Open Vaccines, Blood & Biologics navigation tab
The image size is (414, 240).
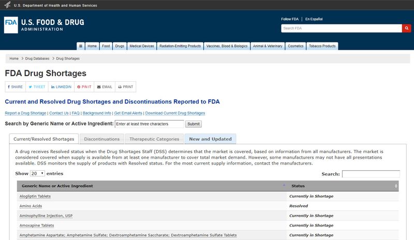click(x=227, y=46)
